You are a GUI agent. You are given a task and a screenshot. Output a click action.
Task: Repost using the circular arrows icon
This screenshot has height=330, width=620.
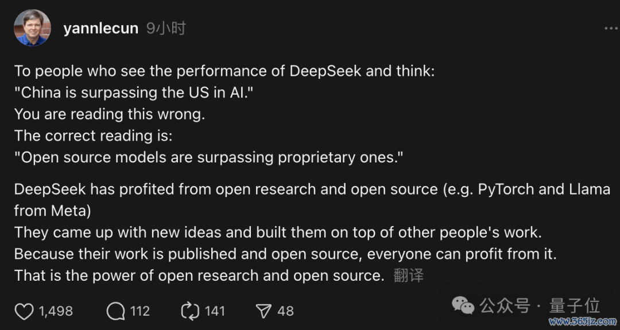pyautogui.click(x=190, y=312)
